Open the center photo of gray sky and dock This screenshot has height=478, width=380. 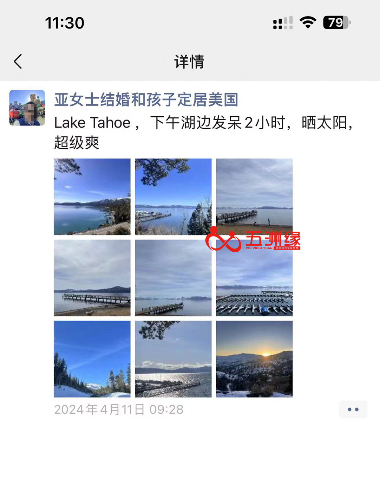[173, 278]
